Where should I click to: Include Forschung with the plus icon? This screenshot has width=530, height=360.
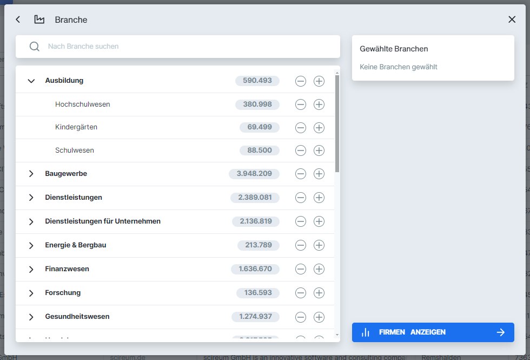coord(319,293)
